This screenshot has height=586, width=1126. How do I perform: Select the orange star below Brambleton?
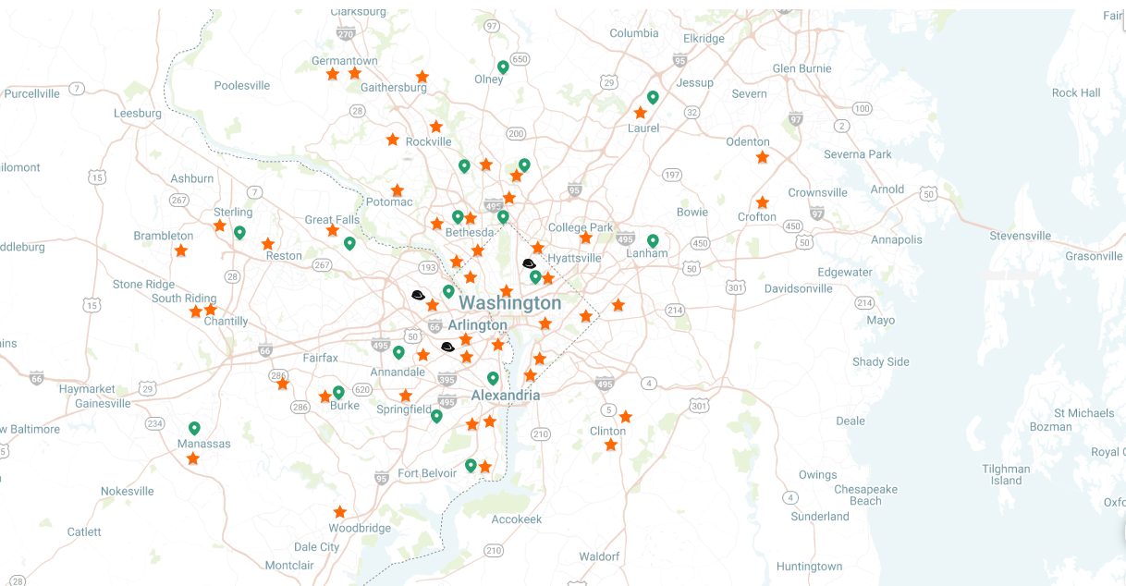(181, 250)
